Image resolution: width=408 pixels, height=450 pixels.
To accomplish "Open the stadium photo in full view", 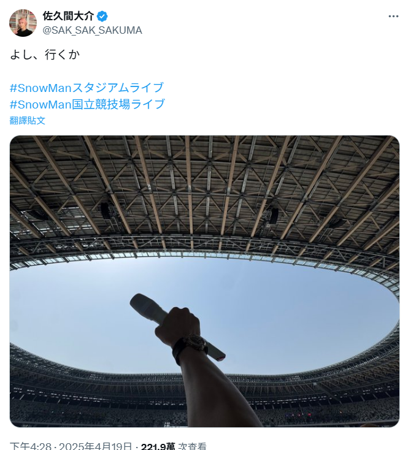I will (x=204, y=281).
